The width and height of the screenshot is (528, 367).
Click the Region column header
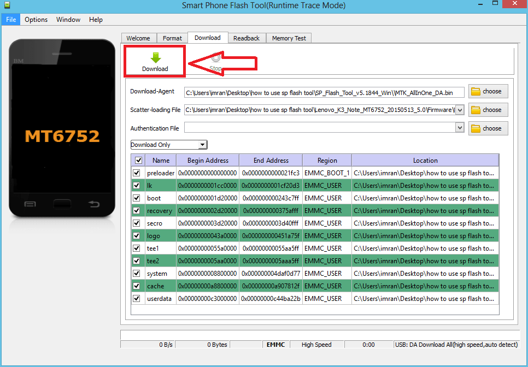(327, 161)
